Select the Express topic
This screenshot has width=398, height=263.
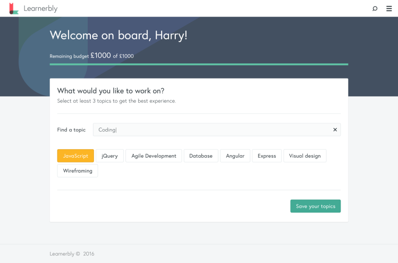pyautogui.click(x=267, y=156)
